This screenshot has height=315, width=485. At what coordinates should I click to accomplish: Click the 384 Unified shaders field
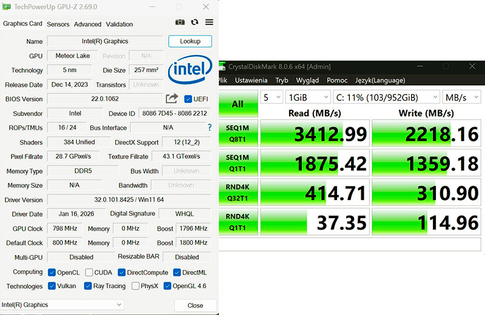point(79,142)
